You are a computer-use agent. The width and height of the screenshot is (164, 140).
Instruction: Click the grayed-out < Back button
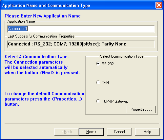click(x=67, y=132)
